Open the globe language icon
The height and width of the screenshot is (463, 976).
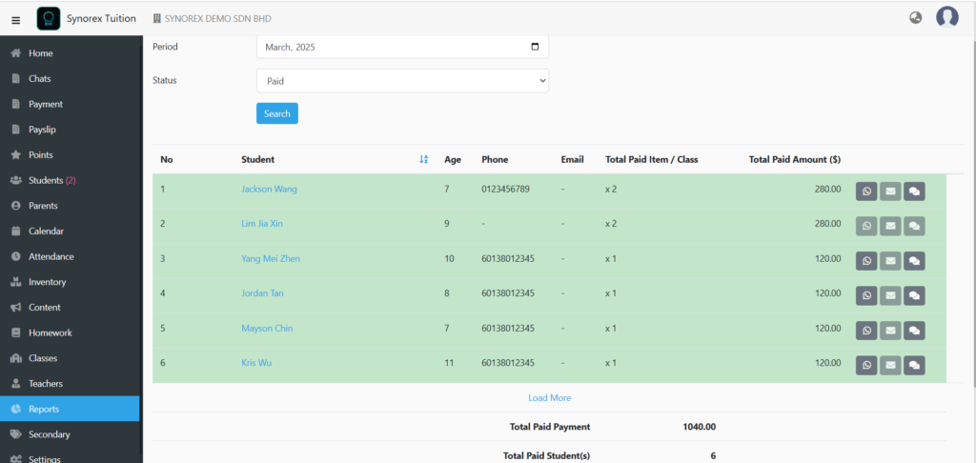click(x=915, y=17)
